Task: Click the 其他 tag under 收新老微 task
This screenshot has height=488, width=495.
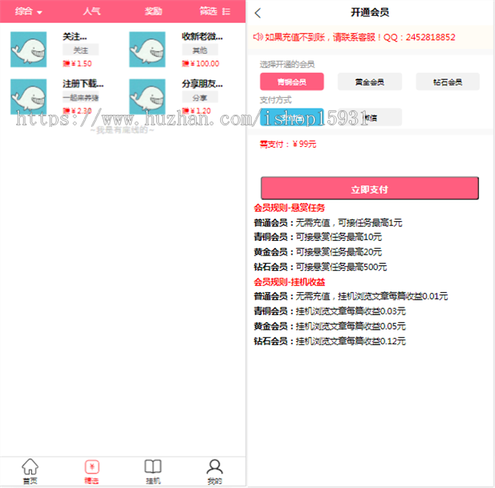Action: coord(200,50)
